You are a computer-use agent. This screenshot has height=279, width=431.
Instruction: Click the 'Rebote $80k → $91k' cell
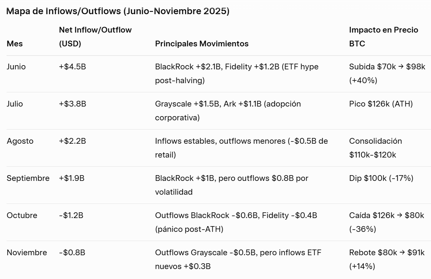(386, 253)
